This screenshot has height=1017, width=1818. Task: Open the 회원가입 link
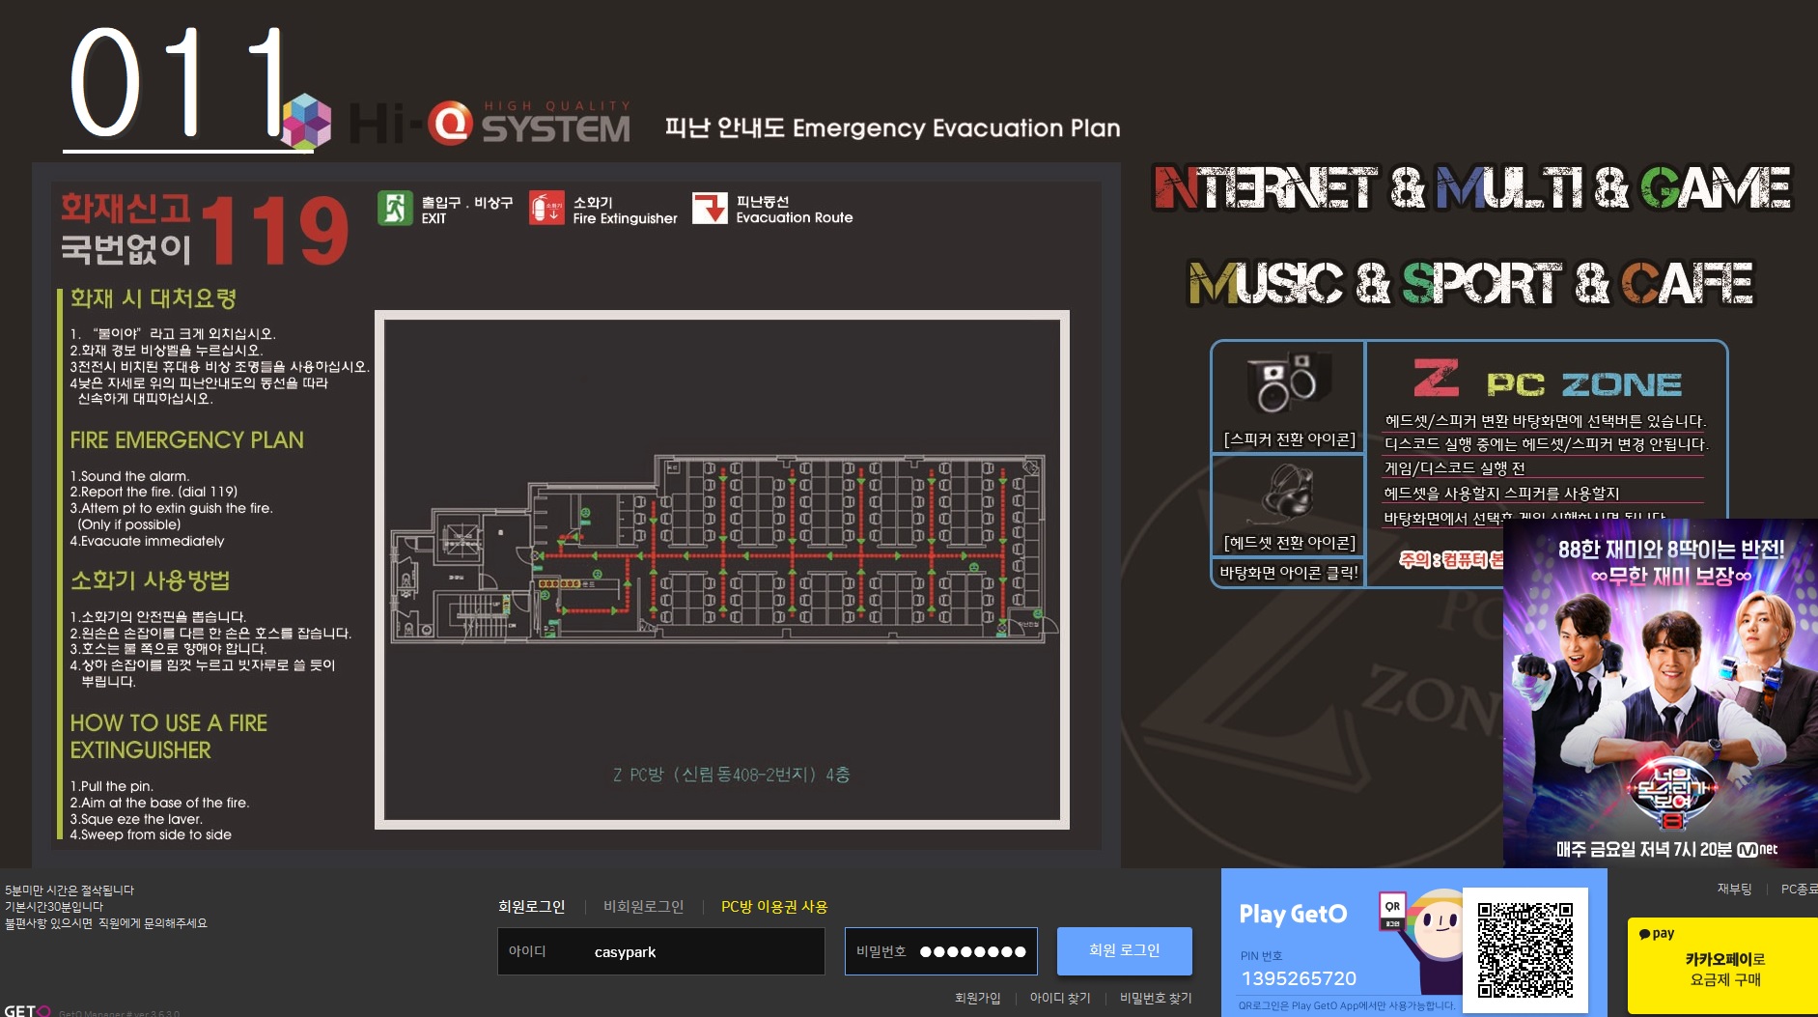977,998
